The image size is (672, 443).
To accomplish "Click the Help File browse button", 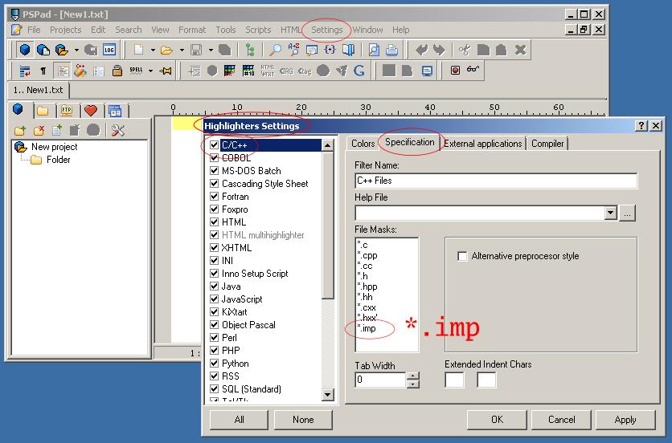I will (x=628, y=213).
